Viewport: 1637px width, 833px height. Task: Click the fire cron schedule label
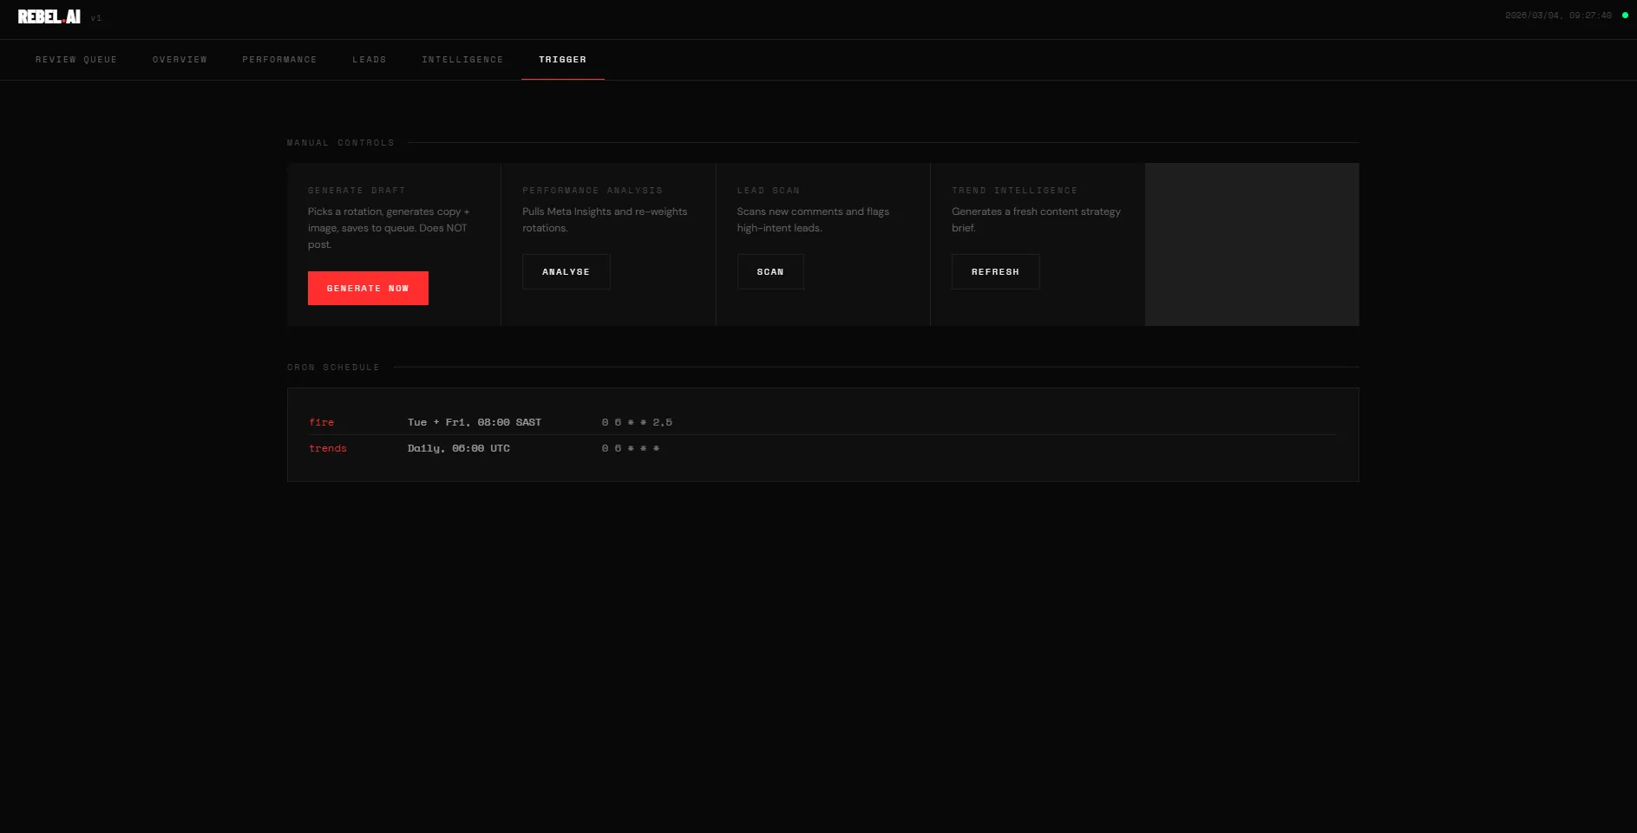322,422
